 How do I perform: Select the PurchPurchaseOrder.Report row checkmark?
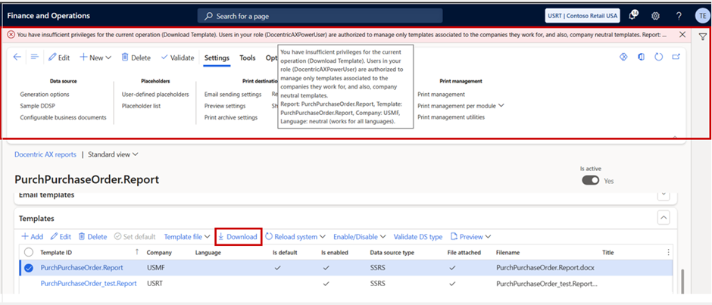point(29,267)
